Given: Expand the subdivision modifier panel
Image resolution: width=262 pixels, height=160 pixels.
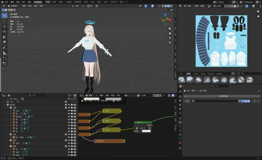Looking at the screenshot, I should [x=185, y=101].
